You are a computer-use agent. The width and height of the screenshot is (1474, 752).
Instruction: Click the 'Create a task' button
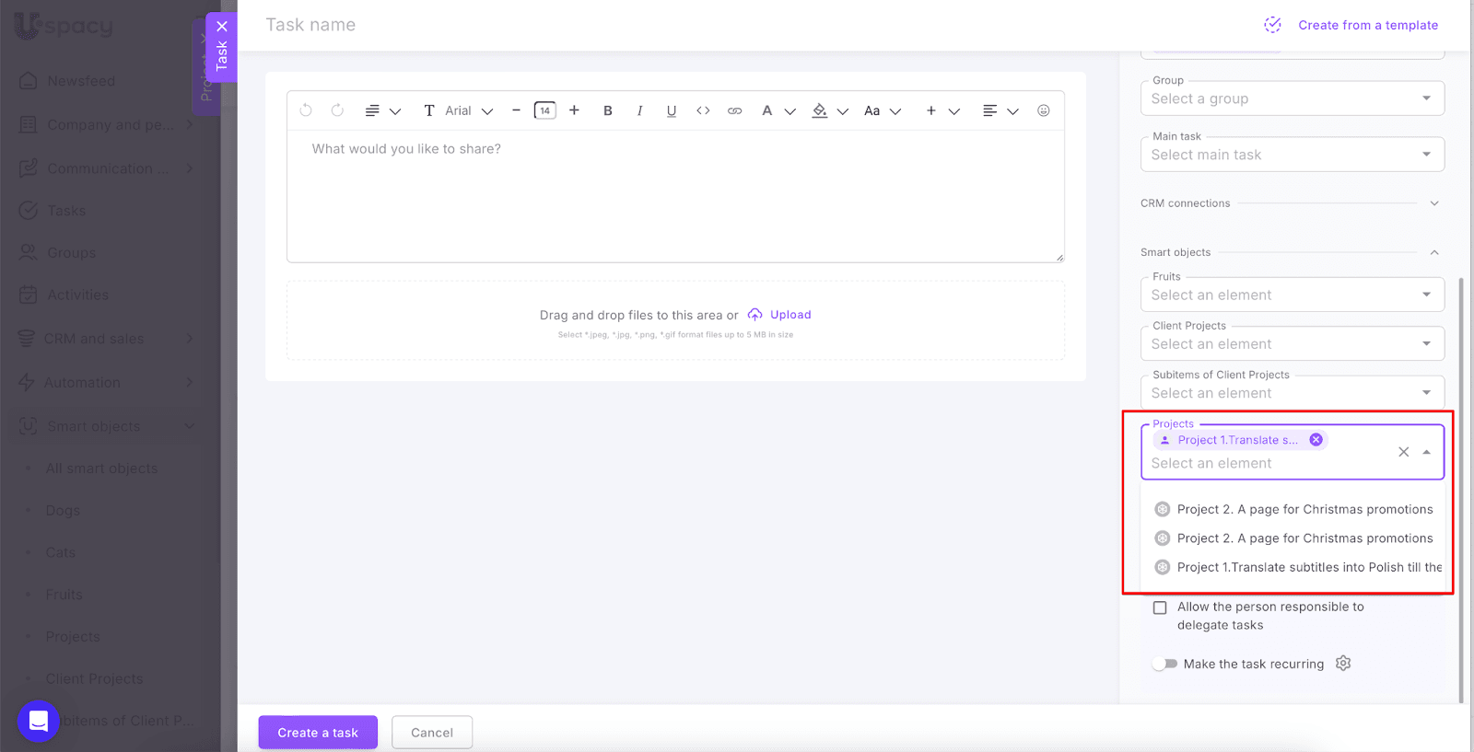[318, 733]
